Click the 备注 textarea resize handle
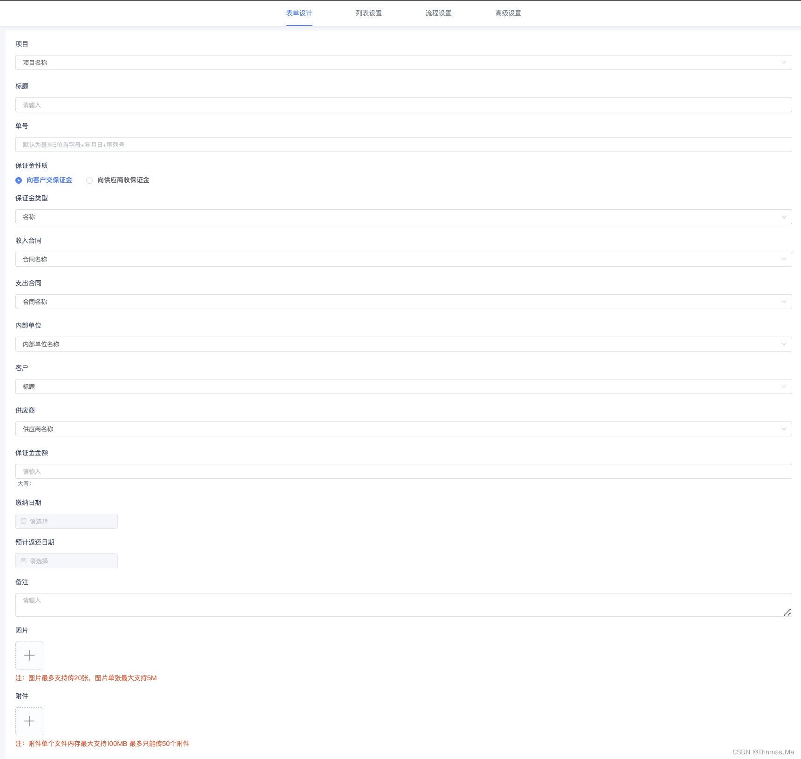Screen dimensions: 801x759 pos(787,612)
